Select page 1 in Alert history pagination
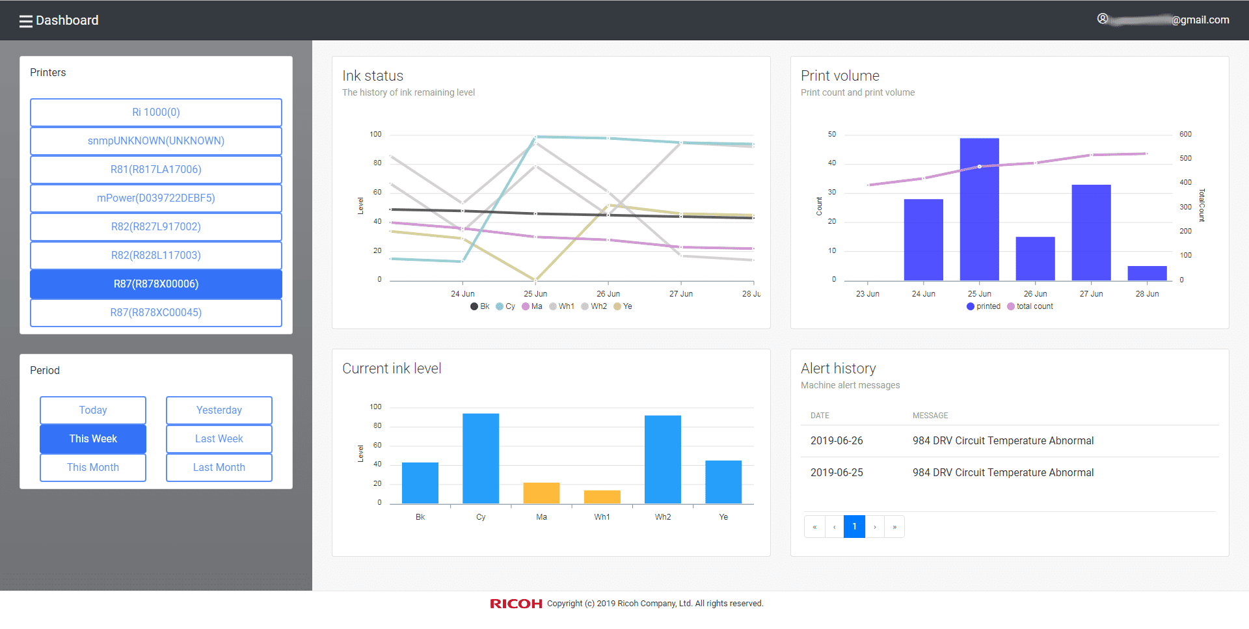The width and height of the screenshot is (1249, 629). [x=854, y=526]
